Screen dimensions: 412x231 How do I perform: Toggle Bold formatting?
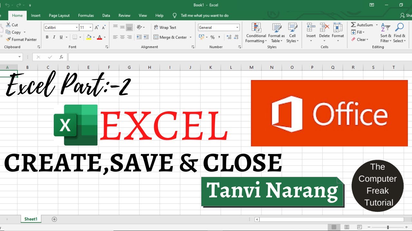47,37
